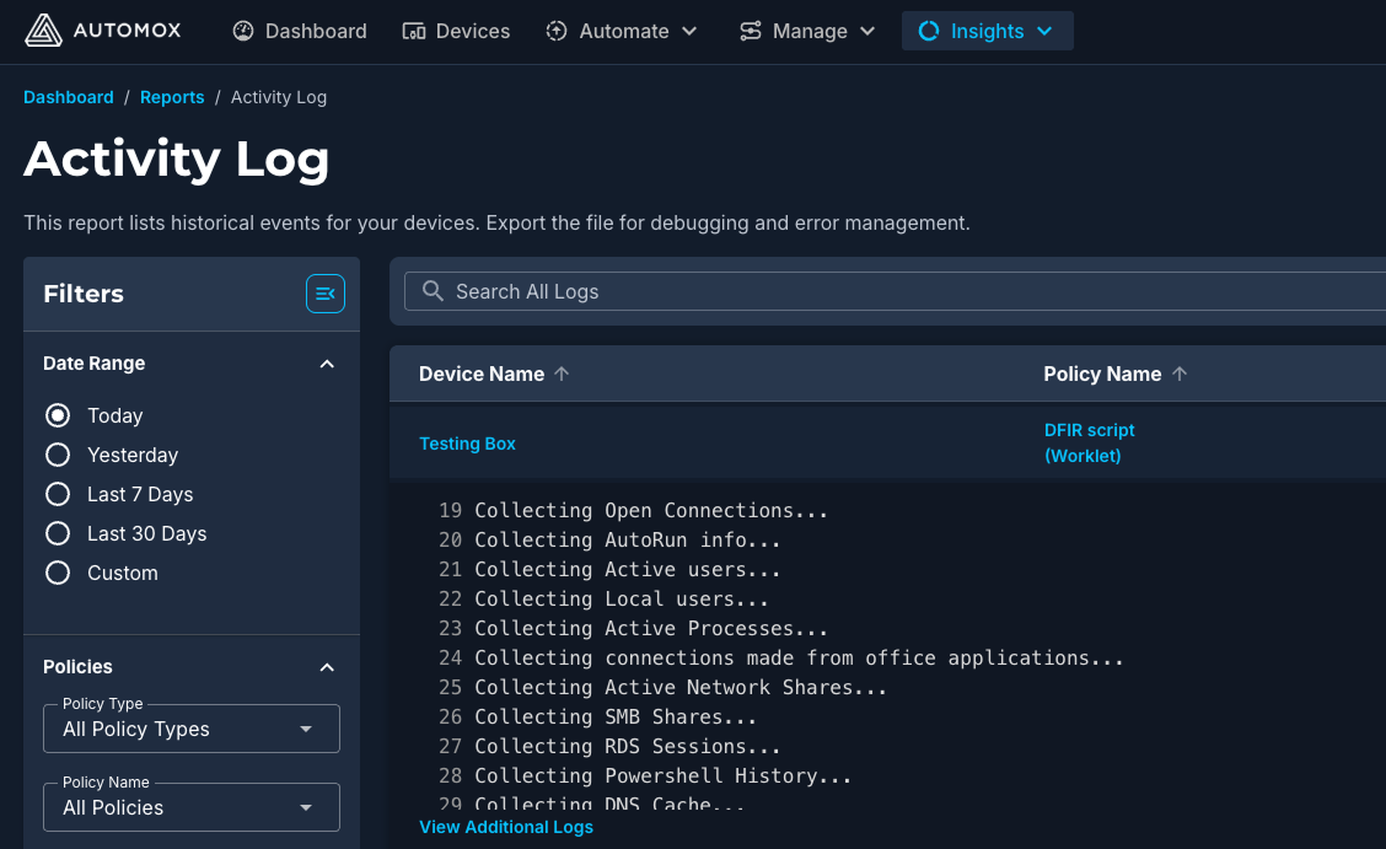
Task: Open the Testing Box device link
Action: (x=467, y=443)
